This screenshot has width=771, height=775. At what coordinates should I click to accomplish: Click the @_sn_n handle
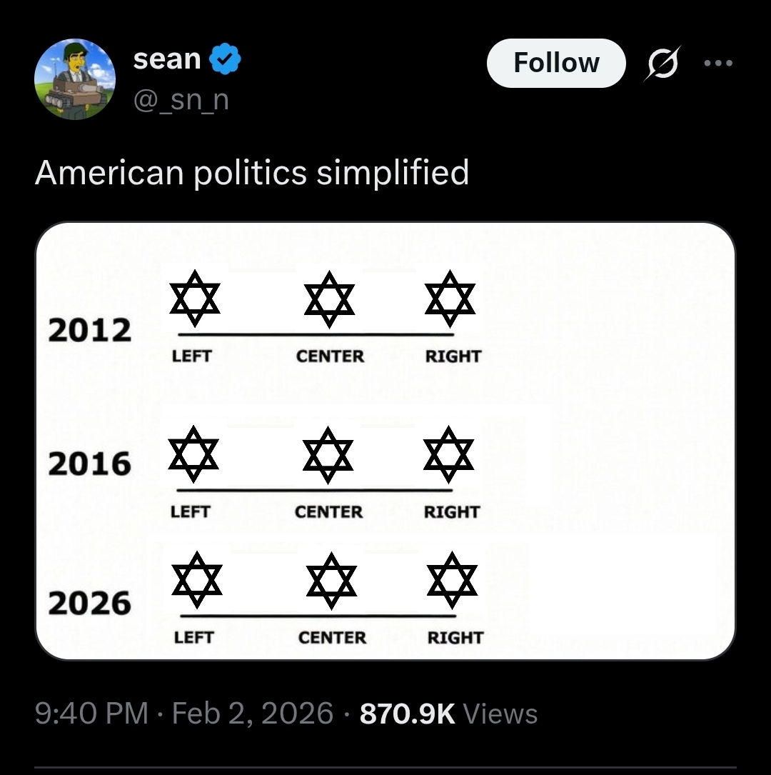tap(181, 99)
